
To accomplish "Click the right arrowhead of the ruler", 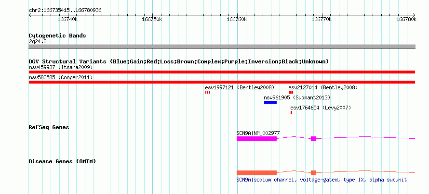I will point(414,15).
